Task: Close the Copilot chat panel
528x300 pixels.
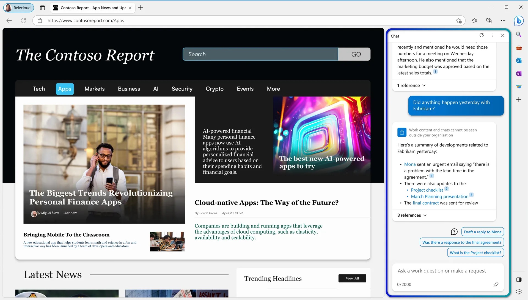Action: (503, 35)
